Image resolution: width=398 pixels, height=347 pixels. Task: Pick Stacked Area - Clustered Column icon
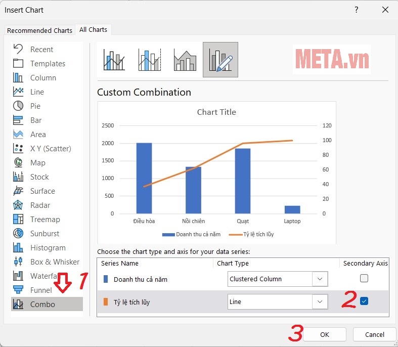coord(185,60)
